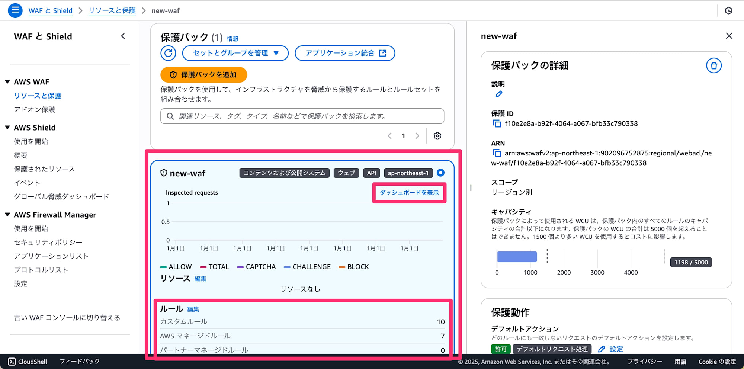Open 使用を開始 under AWS Shield
The height and width of the screenshot is (369, 744).
31,141
